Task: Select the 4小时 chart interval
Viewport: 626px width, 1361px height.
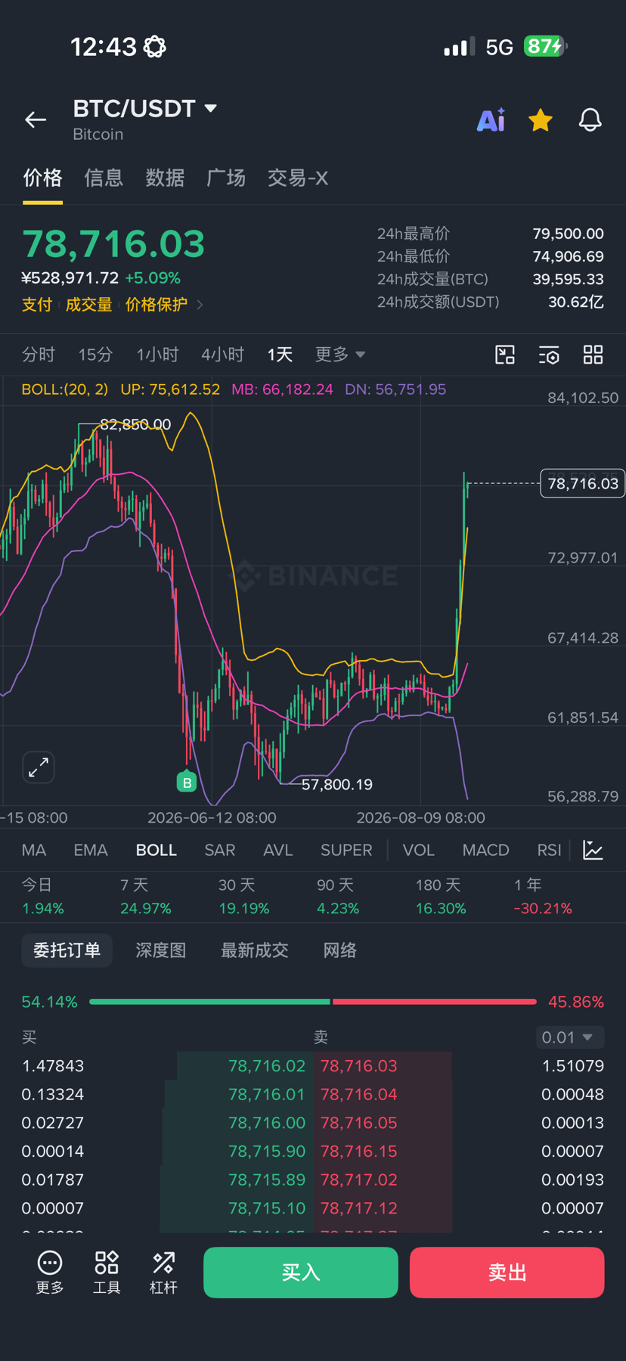Action: tap(222, 355)
